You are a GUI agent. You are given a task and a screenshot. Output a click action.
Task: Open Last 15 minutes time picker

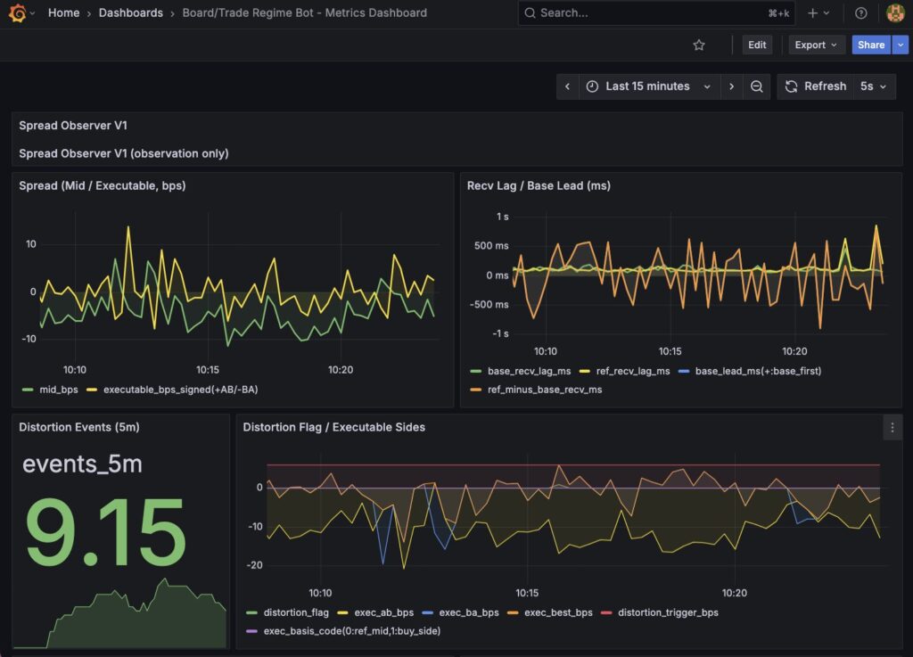click(648, 86)
